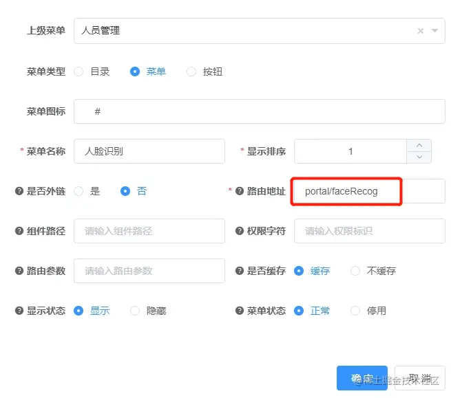Select the 缓存 radio option
The height and width of the screenshot is (398, 451).
coord(299,271)
